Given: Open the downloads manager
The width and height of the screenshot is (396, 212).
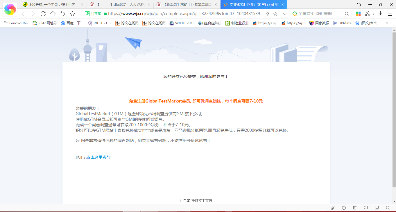Looking at the screenshot, I should (x=380, y=14).
